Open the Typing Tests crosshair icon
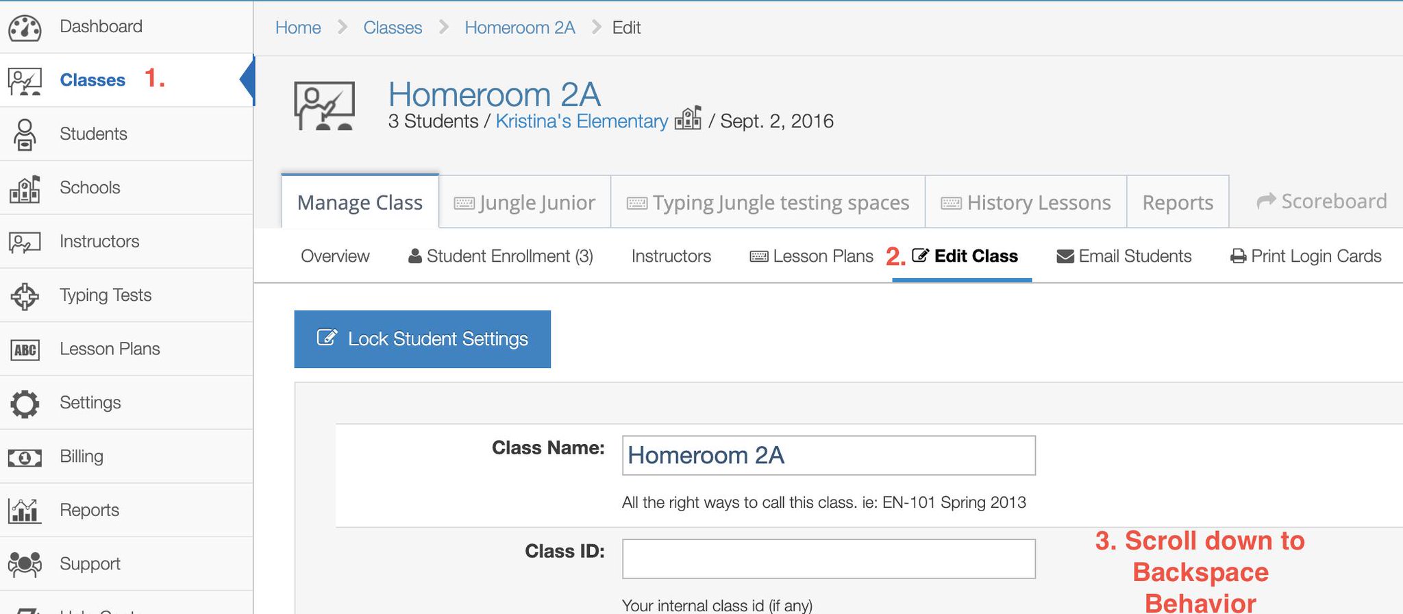The width and height of the screenshot is (1403, 614). click(25, 296)
